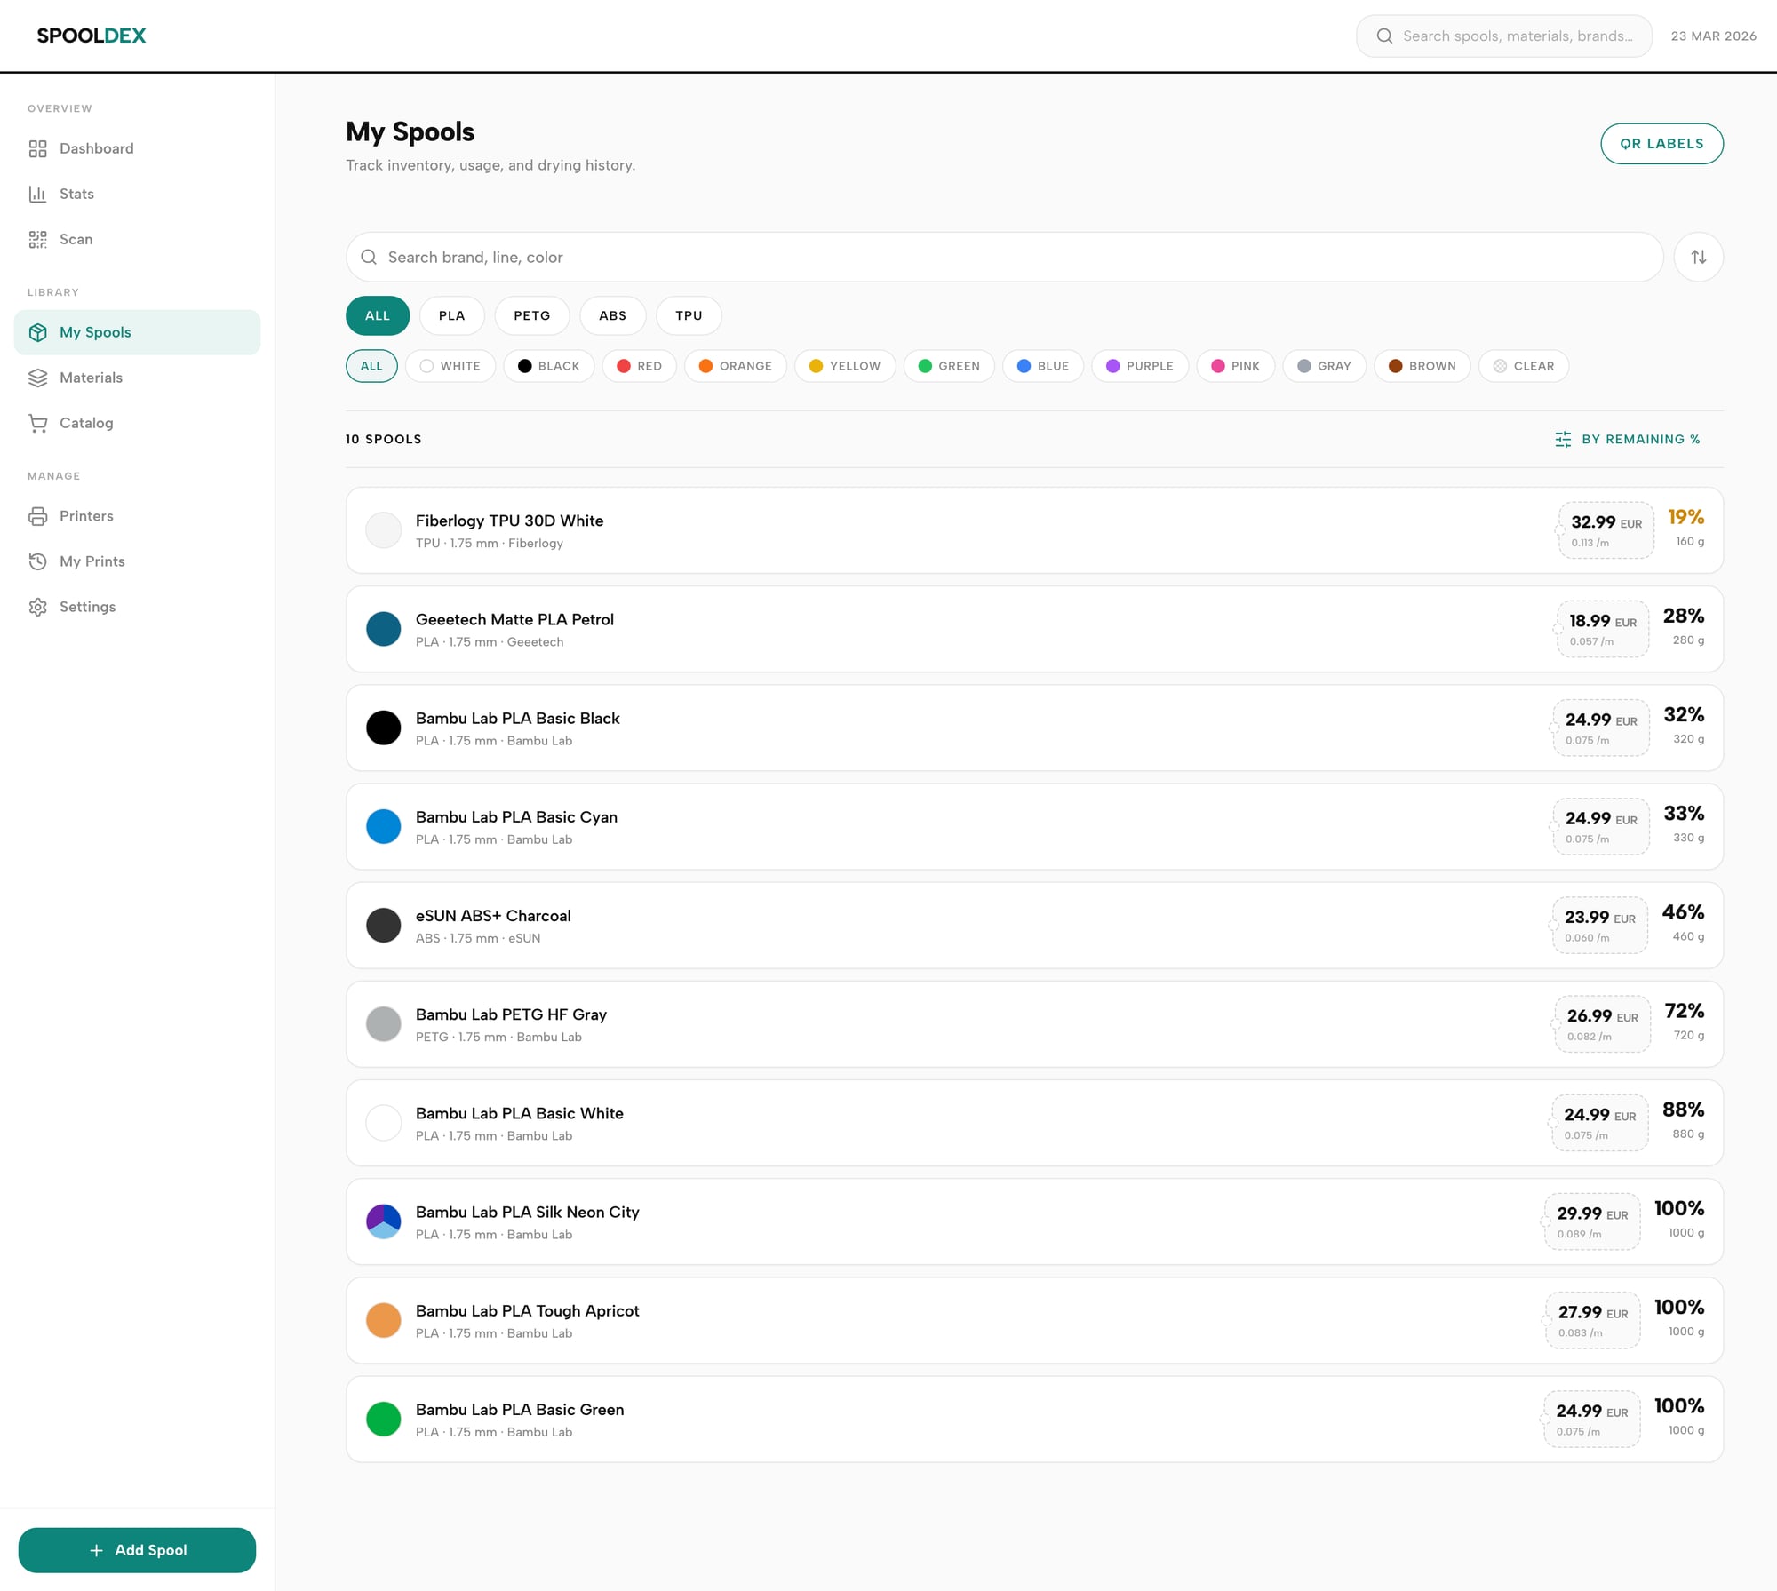The height and width of the screenshot is (1591, 1777).
Task: Open the top search bar for spools and brands
Action: click(x=1502, y=36)
